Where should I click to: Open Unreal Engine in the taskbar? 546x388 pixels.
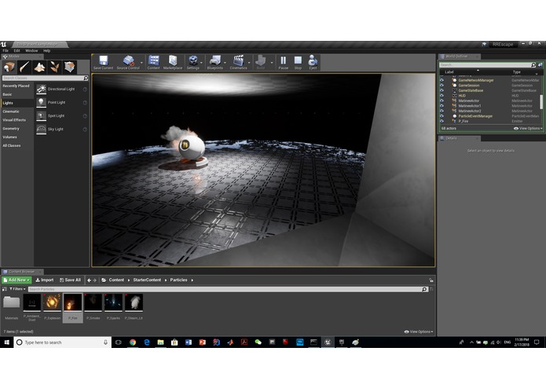(328, 342)
